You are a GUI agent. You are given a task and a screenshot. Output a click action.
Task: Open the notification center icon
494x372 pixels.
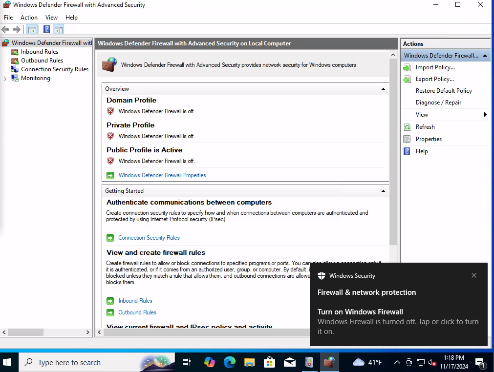tap(480, 363)
